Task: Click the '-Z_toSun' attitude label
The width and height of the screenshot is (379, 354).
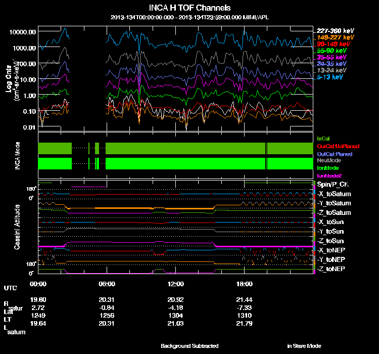Action: pyautogui.click(x=330, y=241)
